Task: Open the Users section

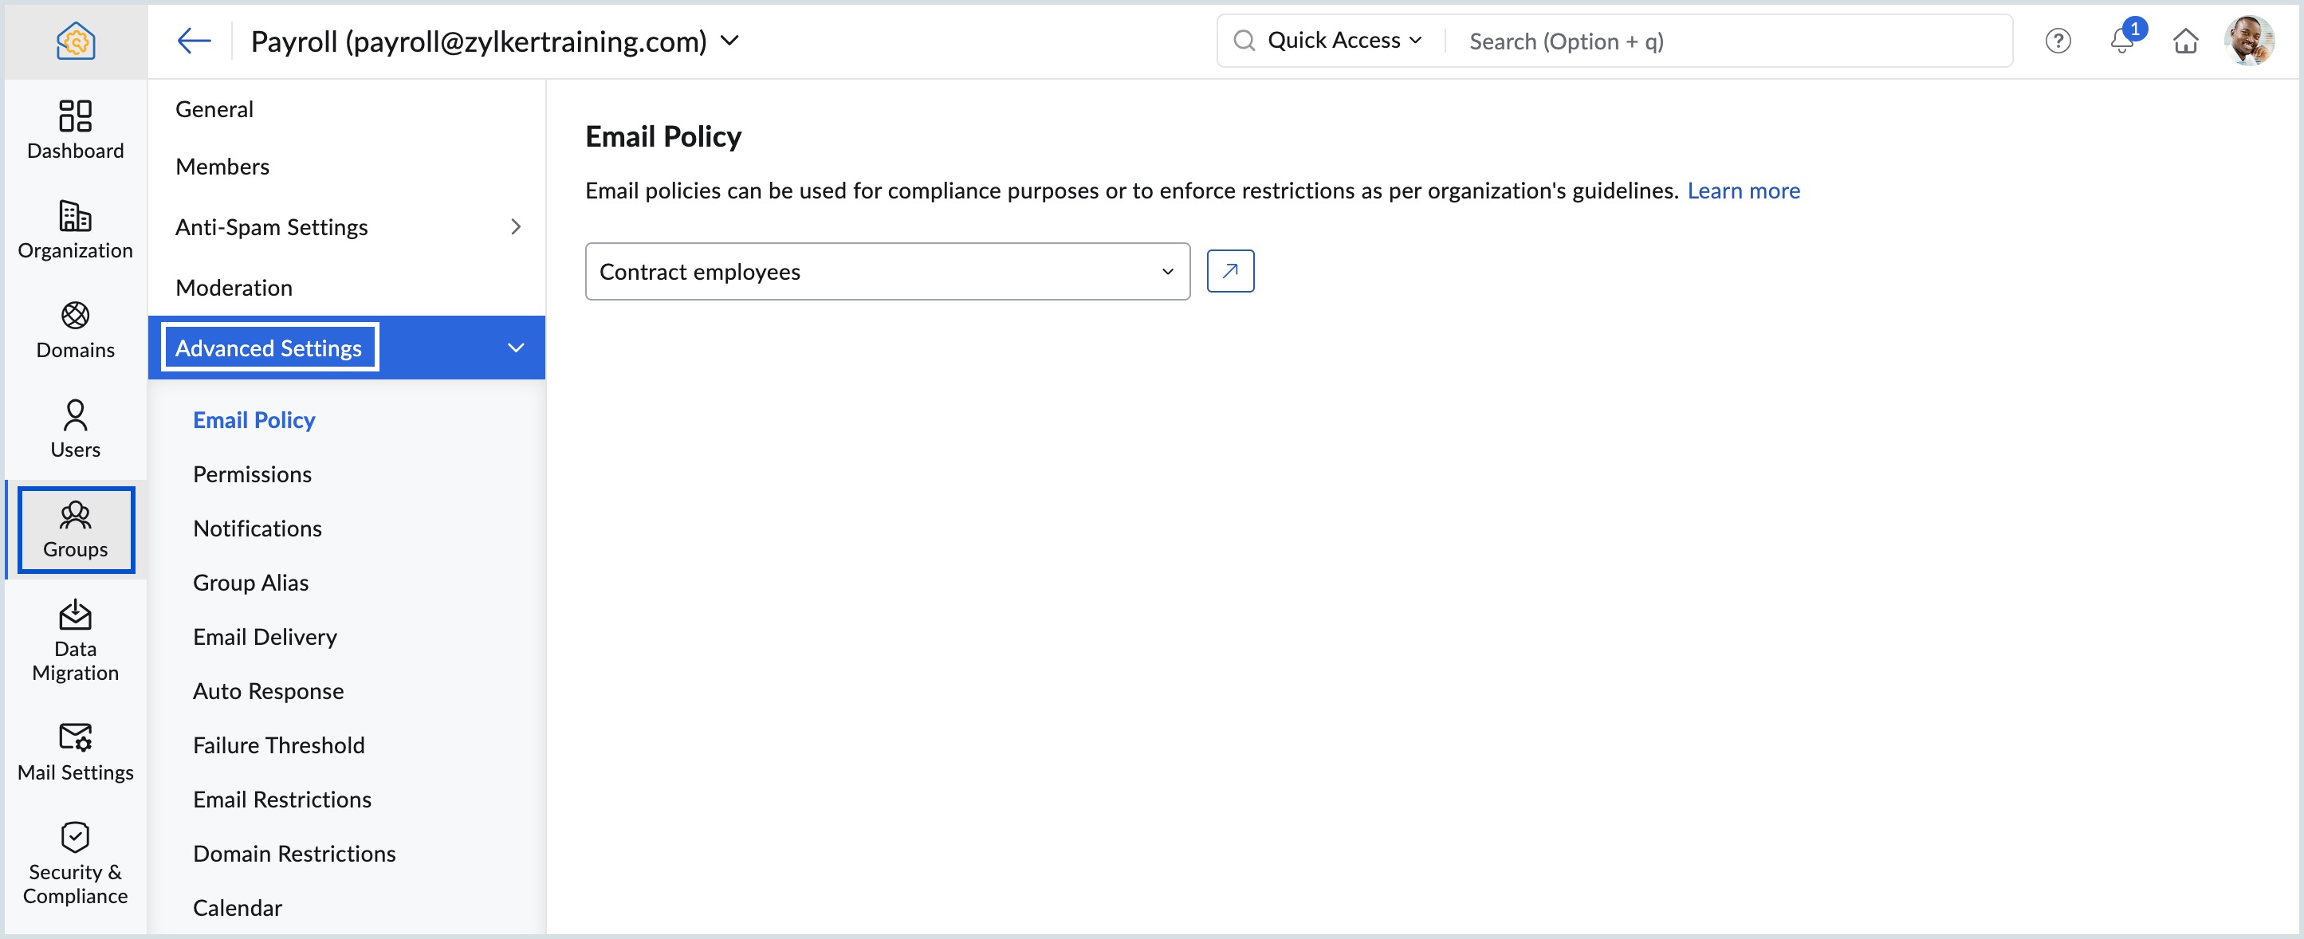Action: pos(75,430)
